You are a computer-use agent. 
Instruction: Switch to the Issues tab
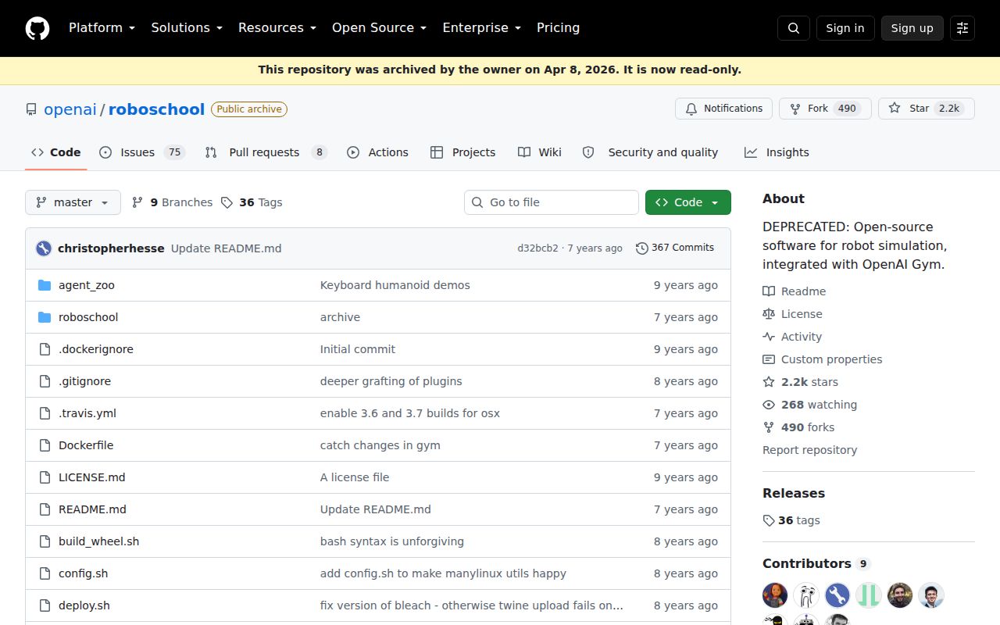coord(142,152)
